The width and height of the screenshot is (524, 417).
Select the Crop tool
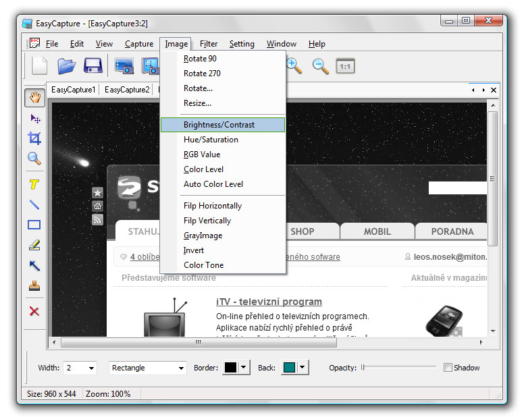point(34,138)
